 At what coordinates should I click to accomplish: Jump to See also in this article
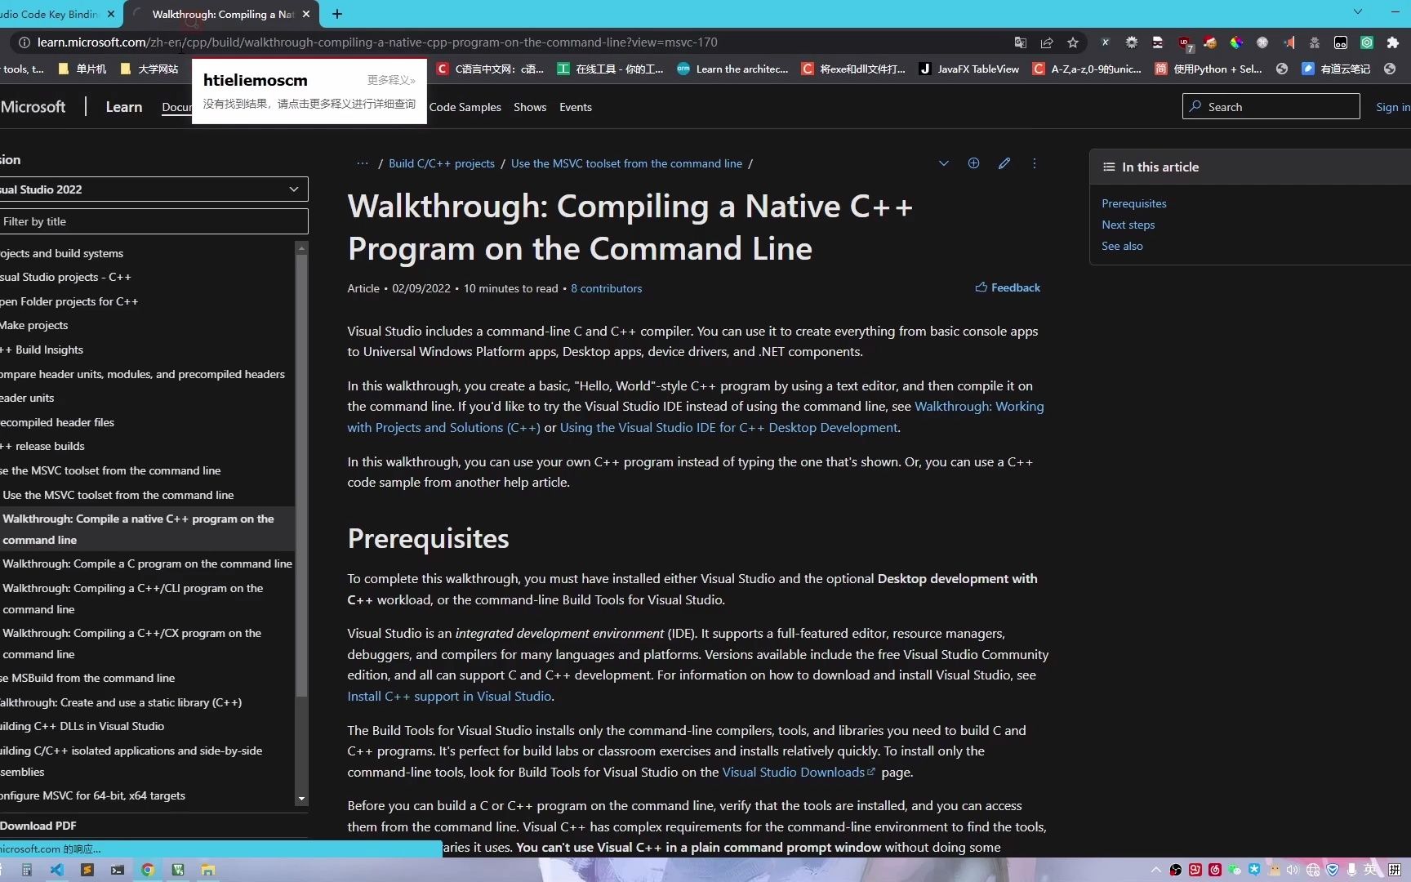[1122, 246]
